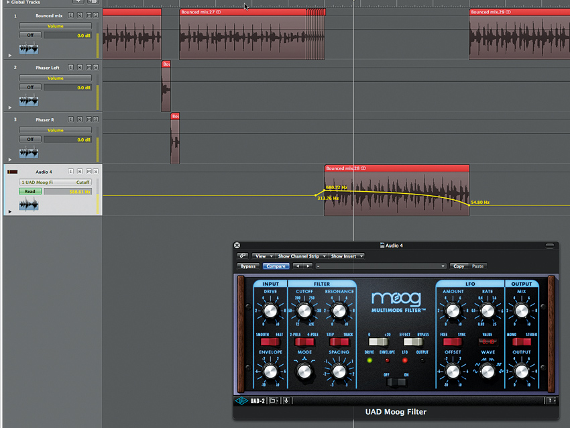
Task: Open Audio 4 automation parameter Cutoff menu
Action: (x=55, y=182)
